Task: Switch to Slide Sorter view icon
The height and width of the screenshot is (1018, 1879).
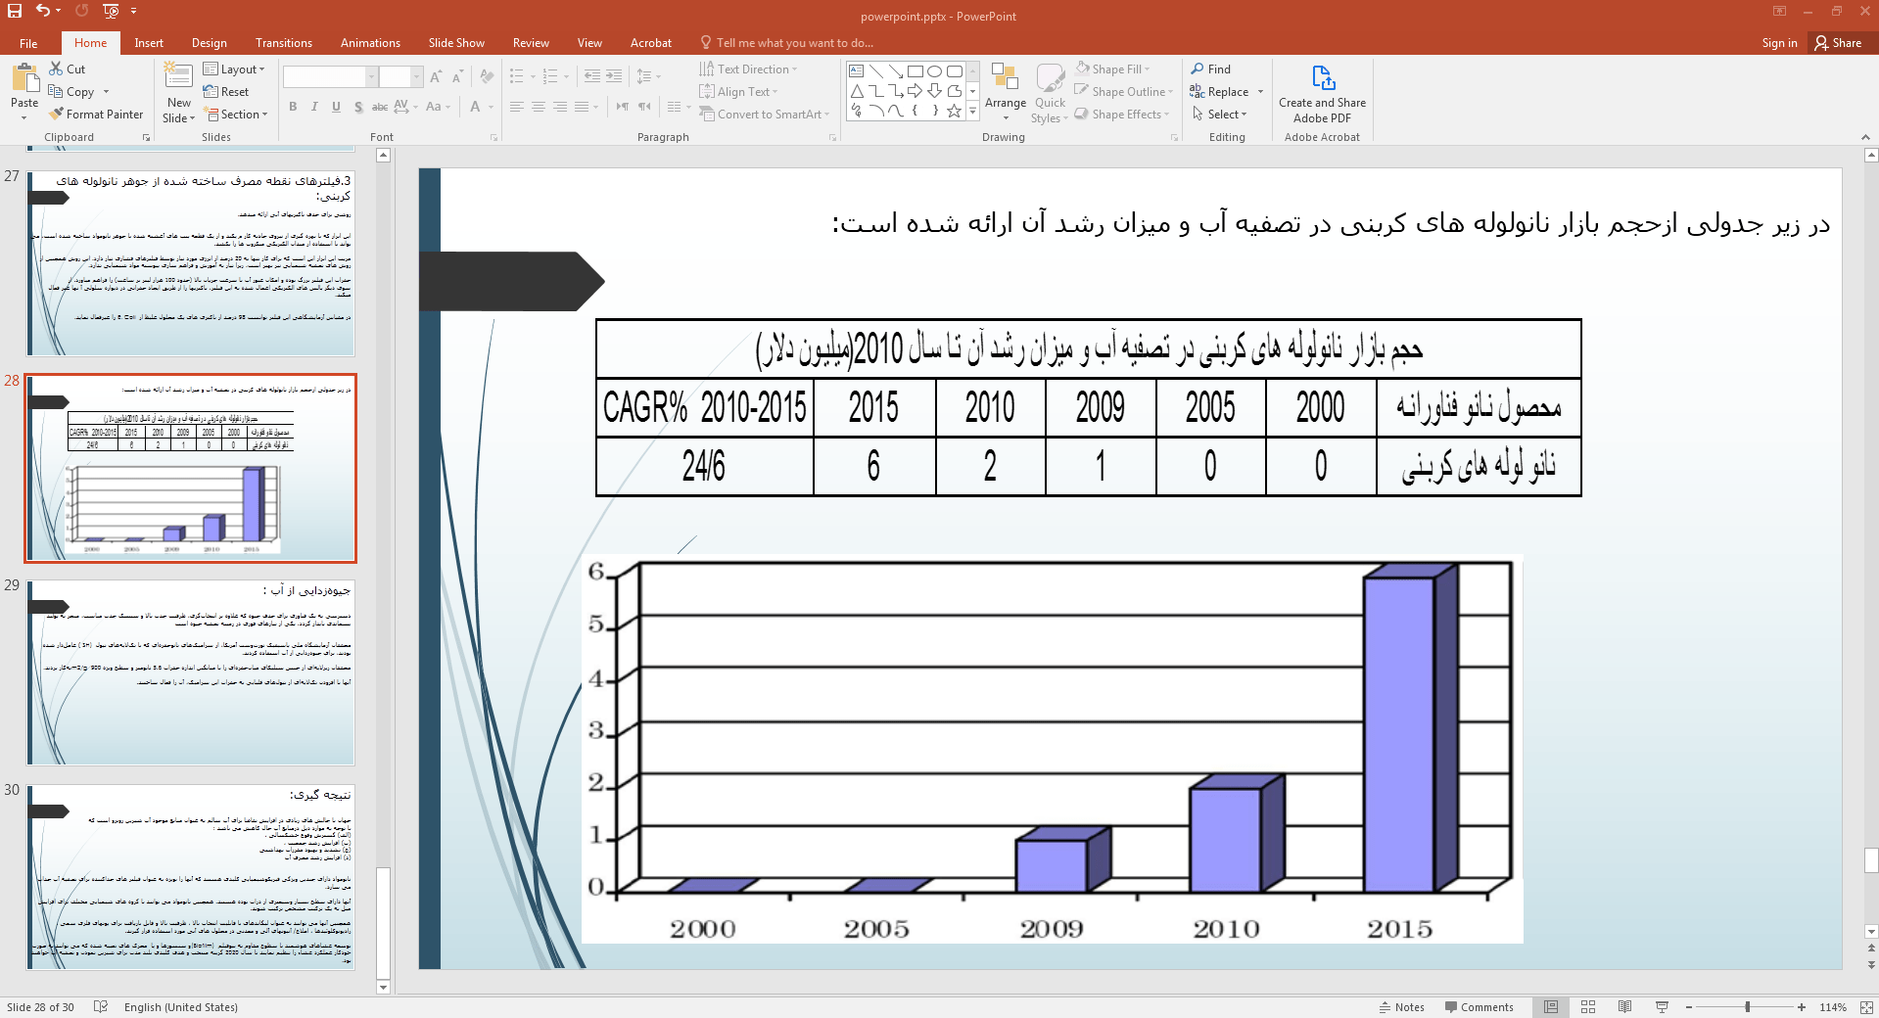Action: coord(1588,1007)
